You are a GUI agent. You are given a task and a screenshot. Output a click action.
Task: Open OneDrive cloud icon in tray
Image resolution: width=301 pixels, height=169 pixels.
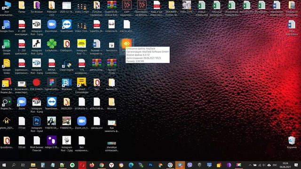click(x=269, y=165)
